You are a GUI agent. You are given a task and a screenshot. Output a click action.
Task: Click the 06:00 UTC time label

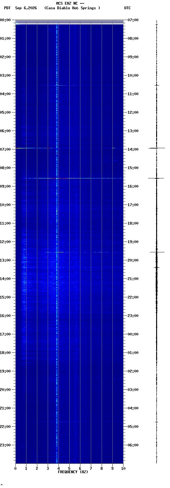click(133, 445)
